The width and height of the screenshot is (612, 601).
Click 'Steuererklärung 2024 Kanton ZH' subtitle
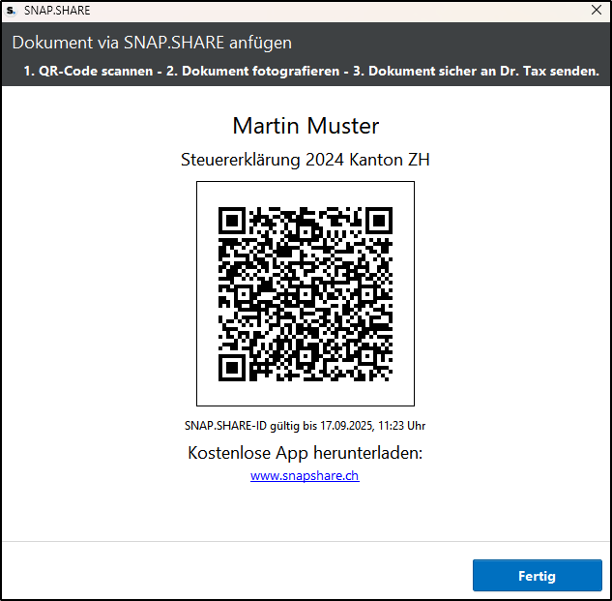point(306,160)
